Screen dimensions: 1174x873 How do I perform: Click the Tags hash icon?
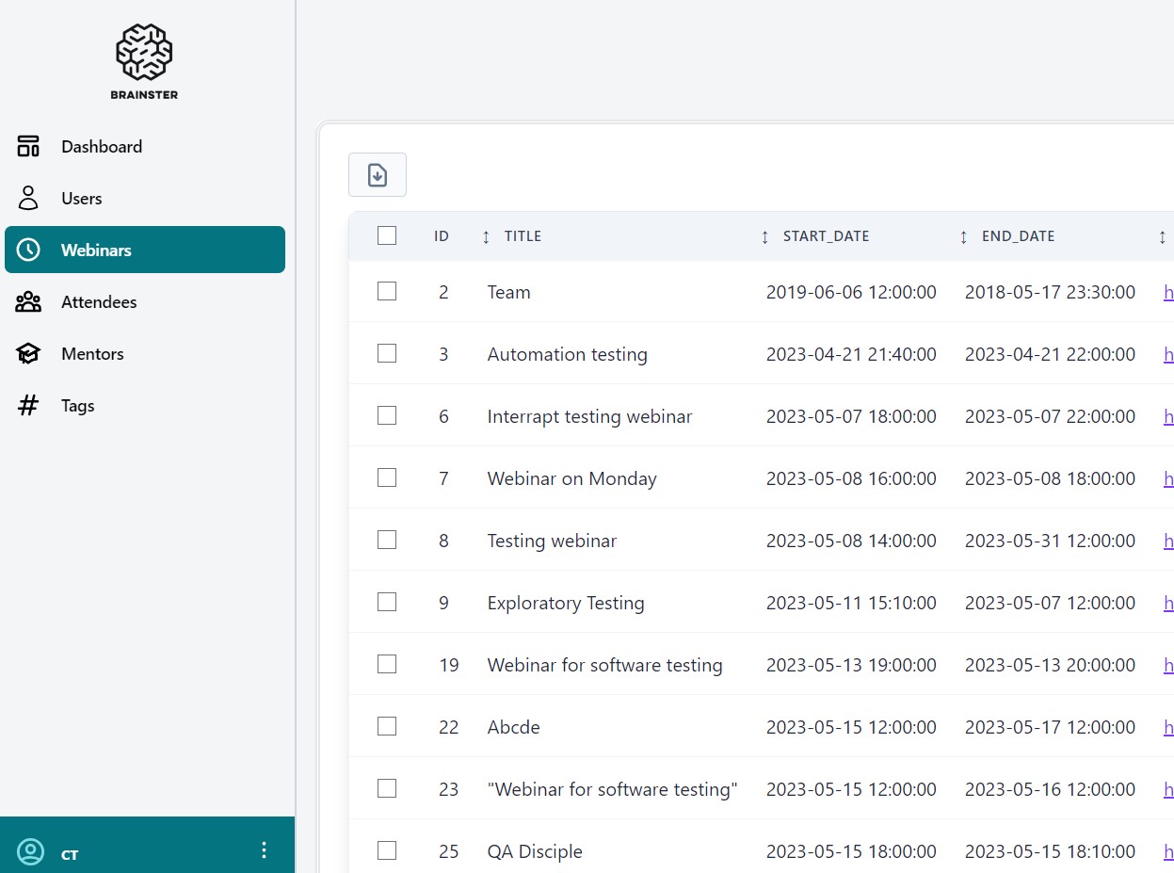tap(28, 405)
